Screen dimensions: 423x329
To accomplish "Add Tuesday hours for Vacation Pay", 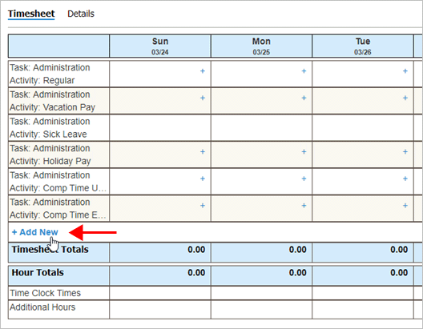I will pos(405,98).
